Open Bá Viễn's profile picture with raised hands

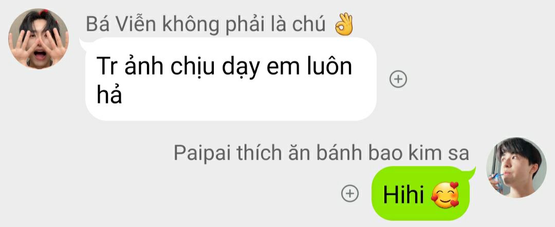tap(38, 38)
